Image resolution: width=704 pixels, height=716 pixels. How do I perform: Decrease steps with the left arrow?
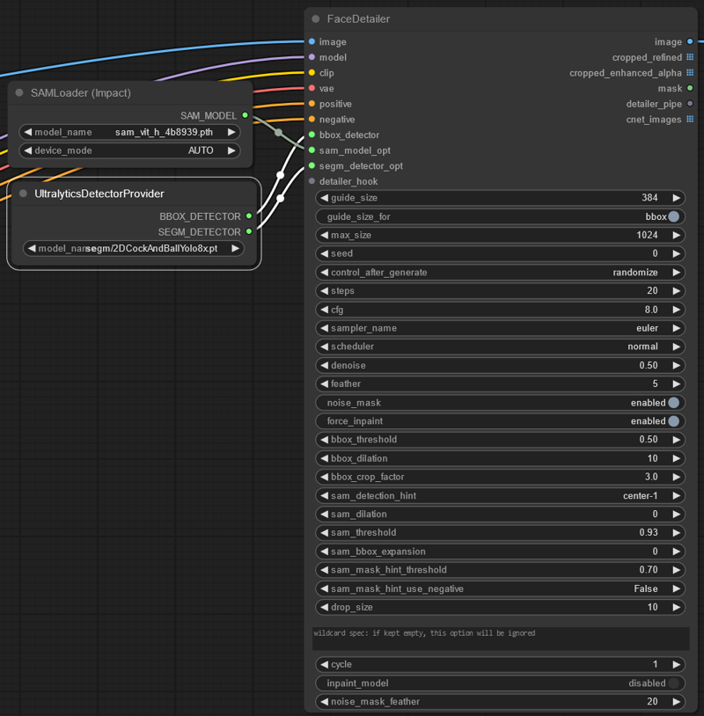pos(325,291)
